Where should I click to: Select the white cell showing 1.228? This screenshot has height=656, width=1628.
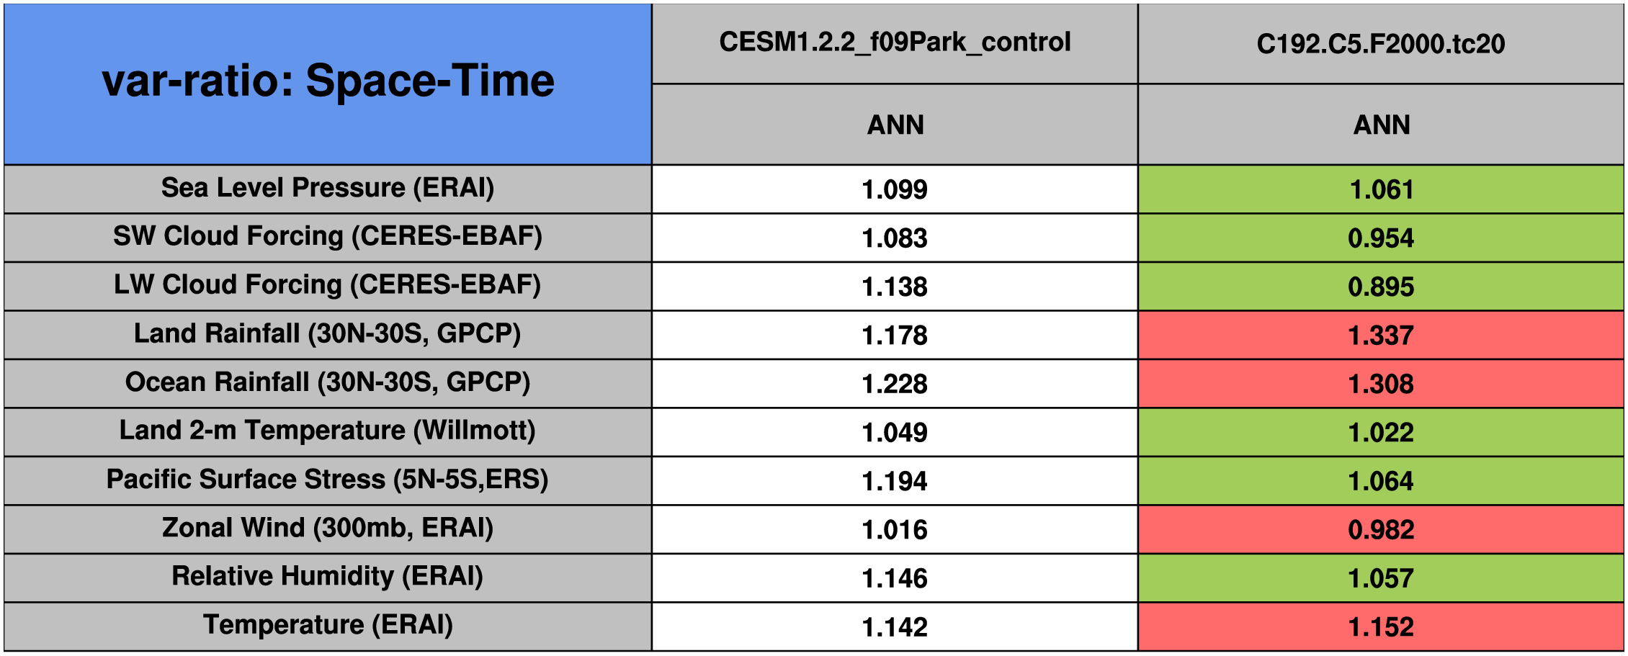coord(895,384)
